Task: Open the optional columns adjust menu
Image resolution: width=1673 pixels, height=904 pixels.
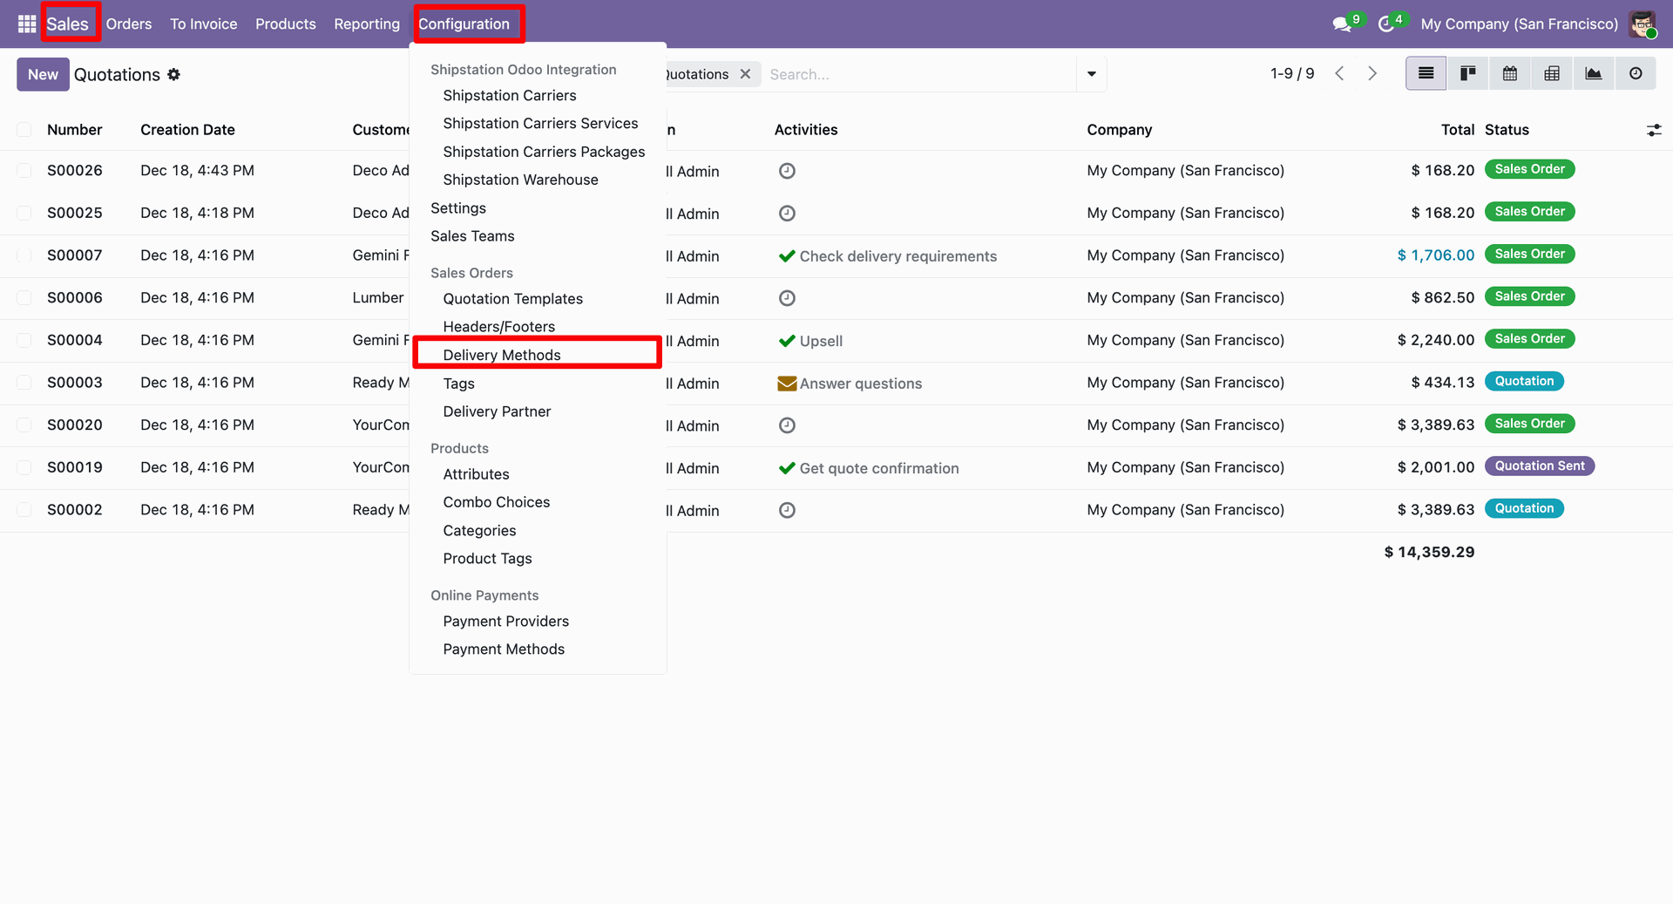Action: (1653, 130)
